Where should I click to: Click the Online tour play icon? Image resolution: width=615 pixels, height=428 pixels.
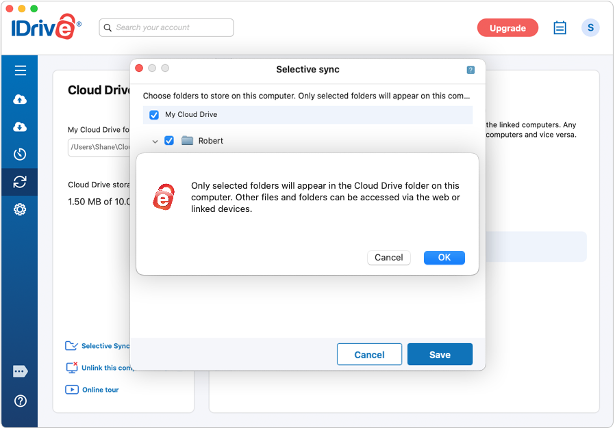(72, 390)
